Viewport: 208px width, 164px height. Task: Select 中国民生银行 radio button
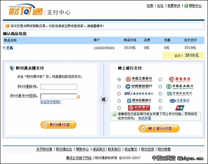tap(160, 94)
